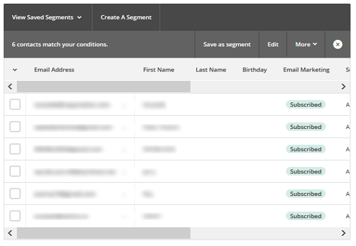Screen dimensions: 356x246
Task: Click '6 contacts match your conditions.' text
Action: (60, 44)
